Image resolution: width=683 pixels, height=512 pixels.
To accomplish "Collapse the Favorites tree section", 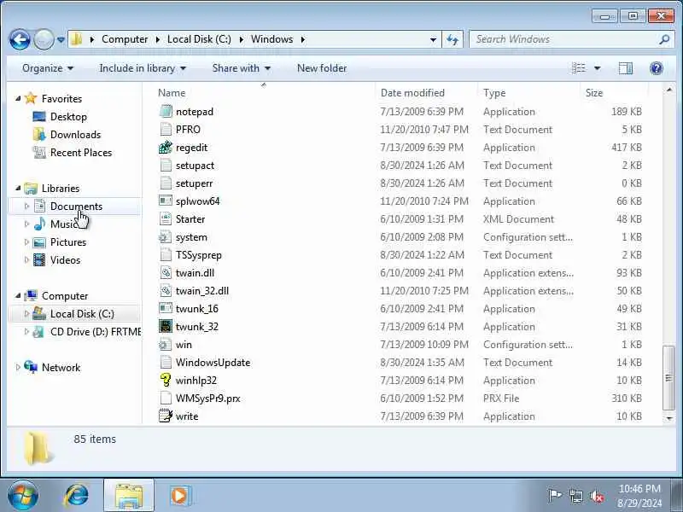I will coord(18,98).
